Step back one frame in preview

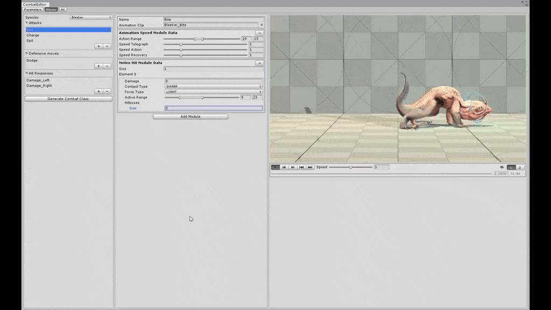click(284, 167)
